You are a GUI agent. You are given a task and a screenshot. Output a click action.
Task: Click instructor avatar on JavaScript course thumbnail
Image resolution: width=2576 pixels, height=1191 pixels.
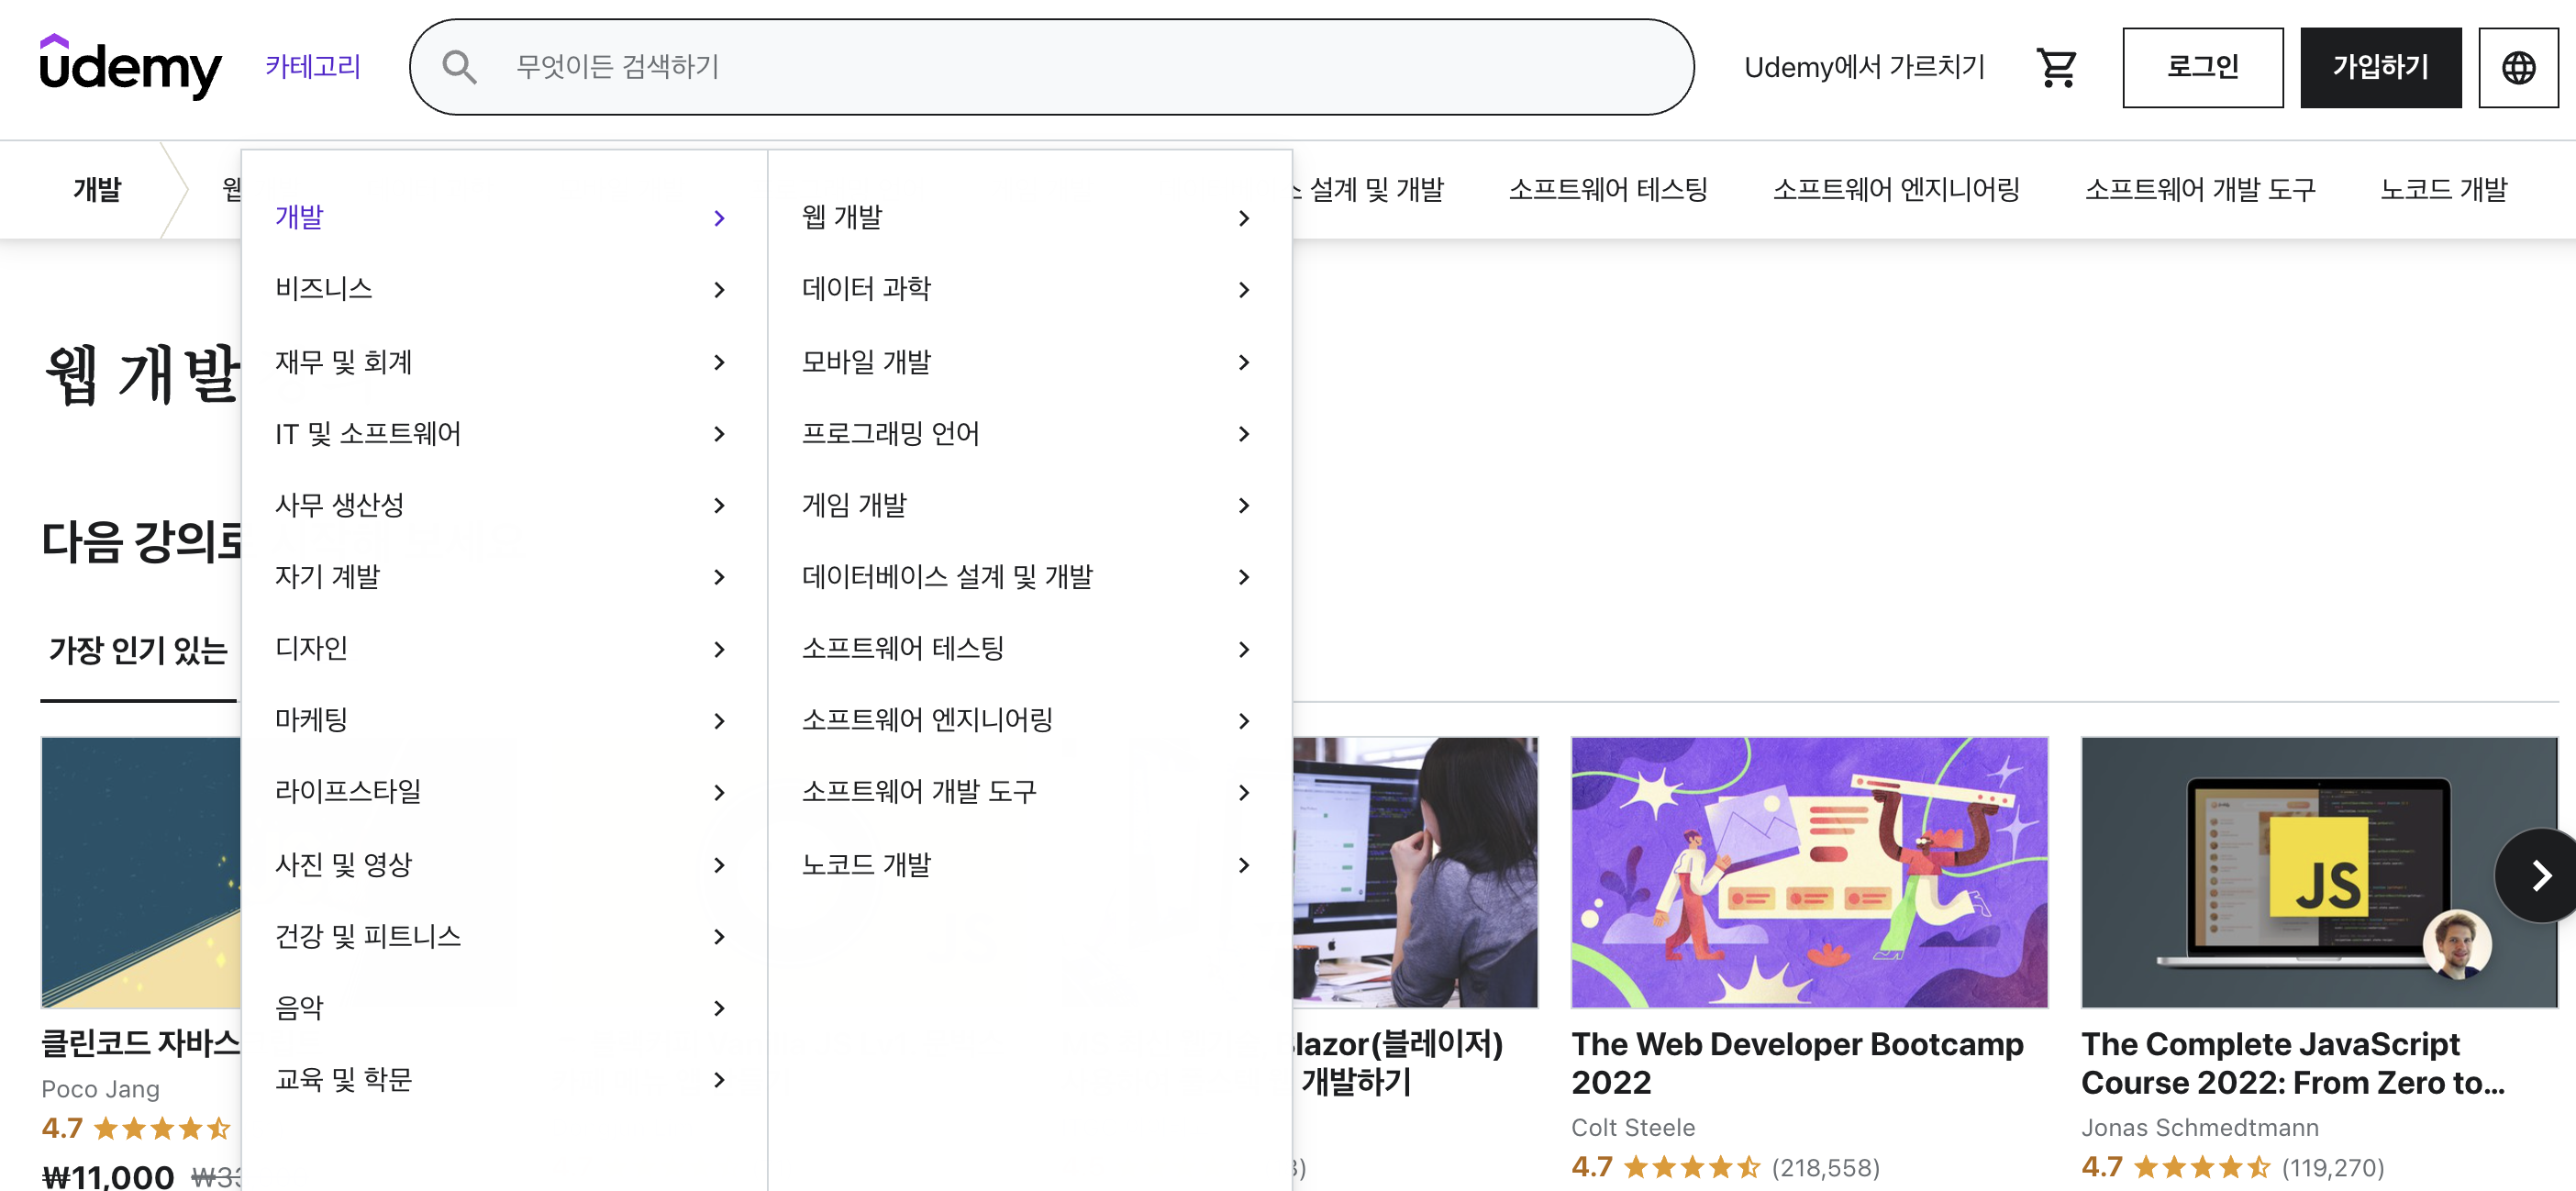pyautogui.click(x=2456, y=944)
